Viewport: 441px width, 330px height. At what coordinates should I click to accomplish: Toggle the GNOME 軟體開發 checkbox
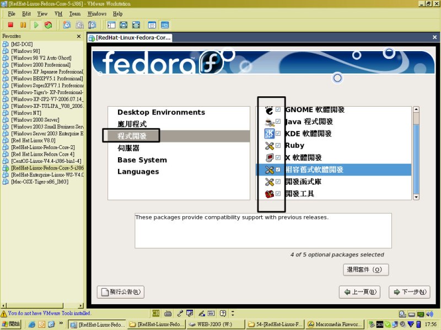click(x=278, y=109)
